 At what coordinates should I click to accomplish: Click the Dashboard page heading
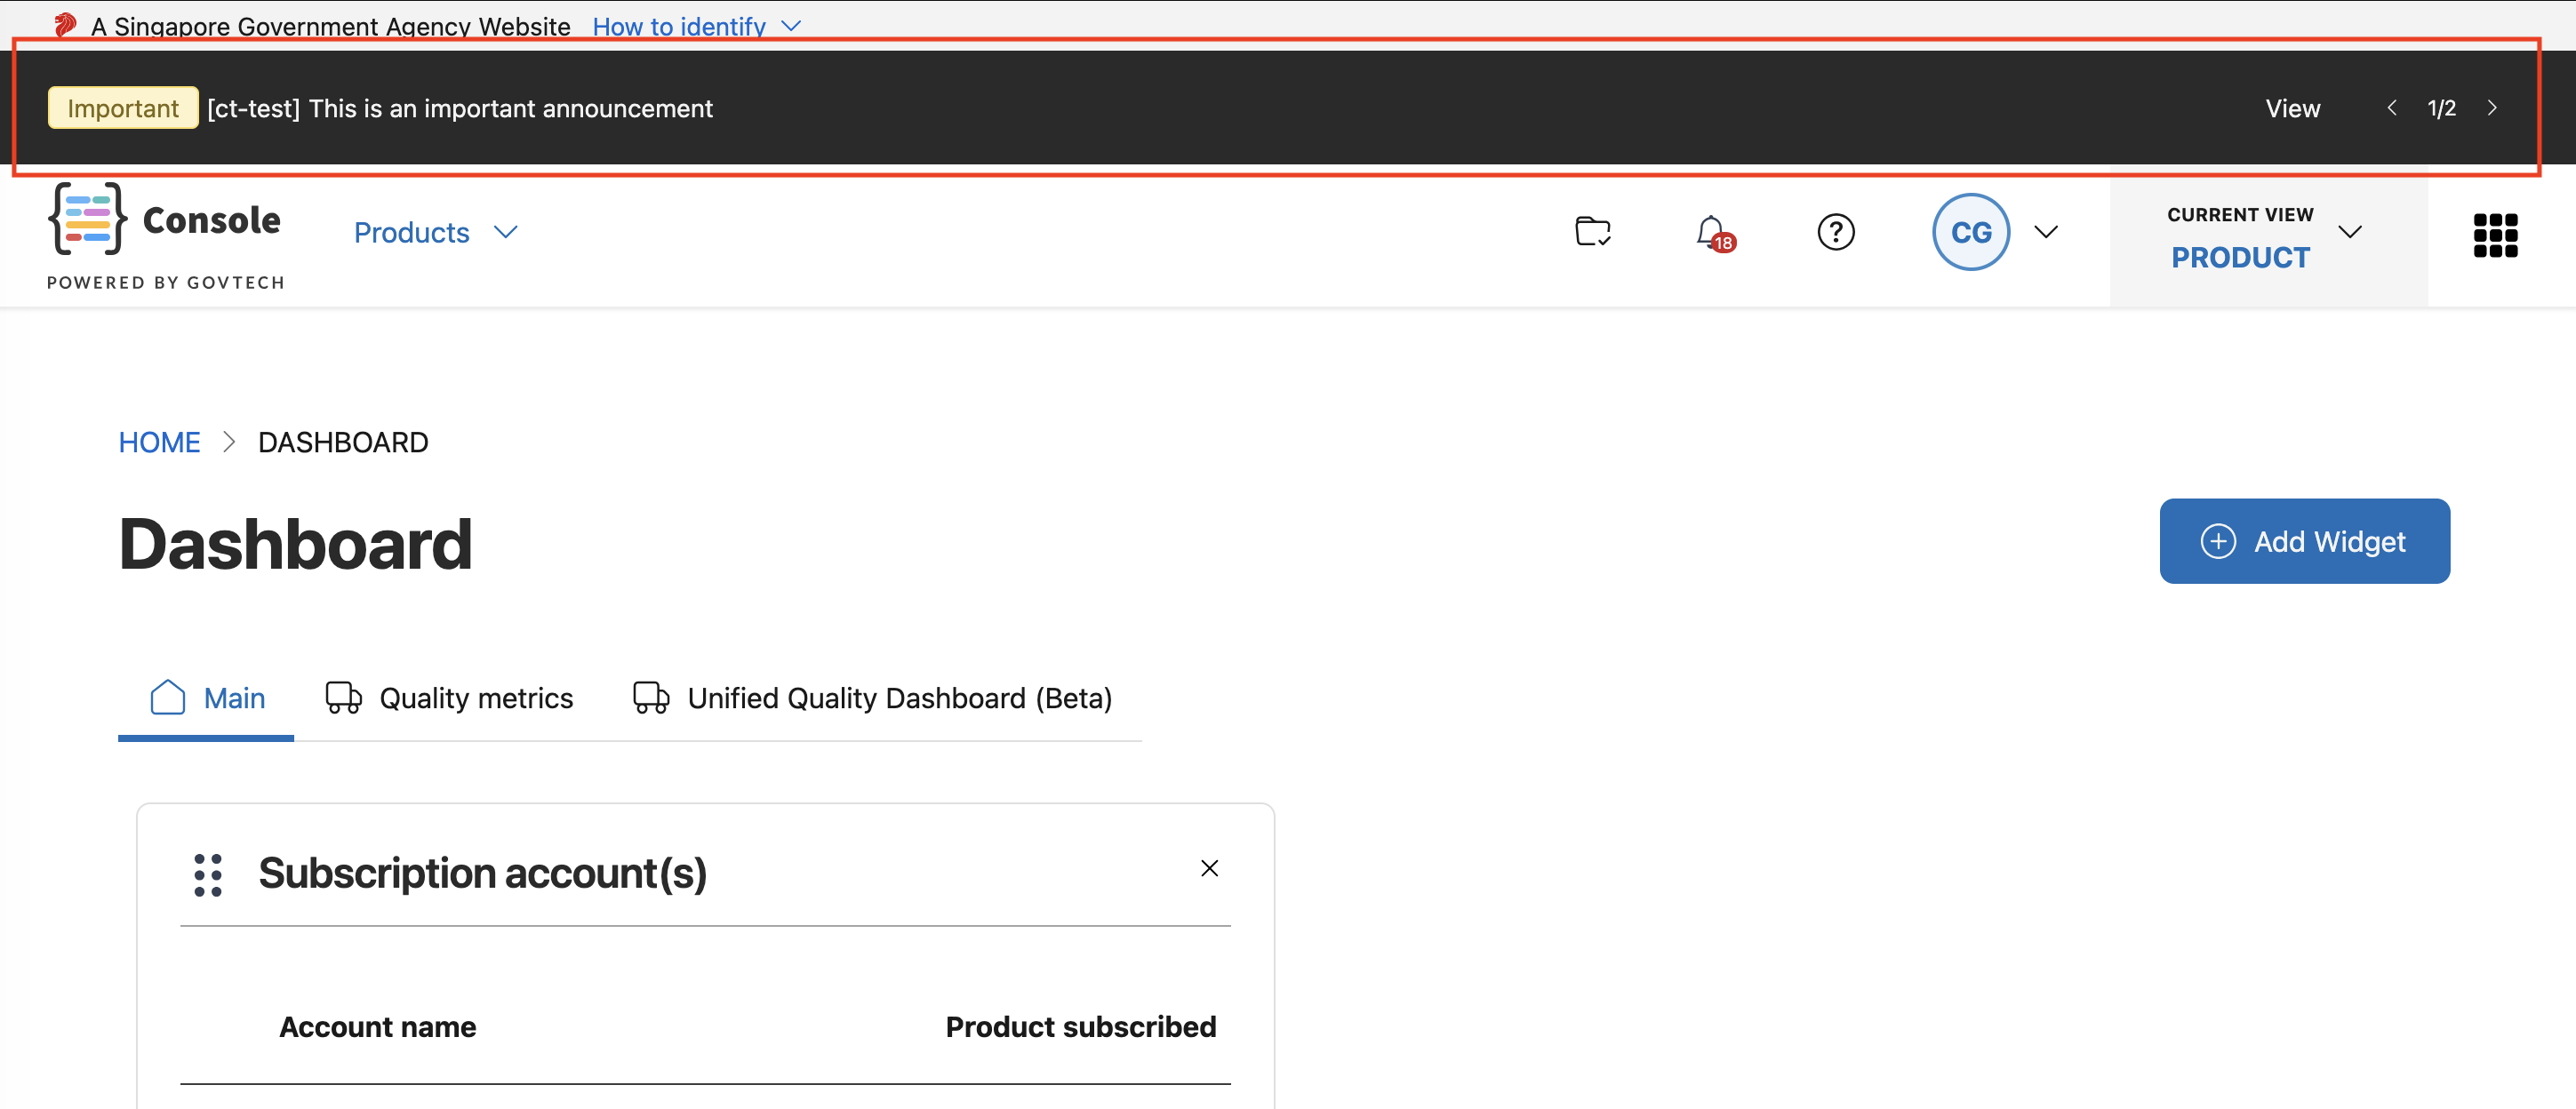(x=295, y=544)
